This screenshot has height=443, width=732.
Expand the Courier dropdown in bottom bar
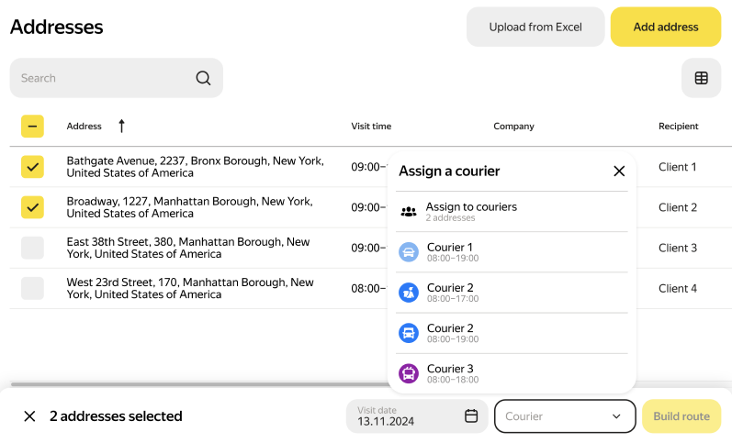pos(565,416)
